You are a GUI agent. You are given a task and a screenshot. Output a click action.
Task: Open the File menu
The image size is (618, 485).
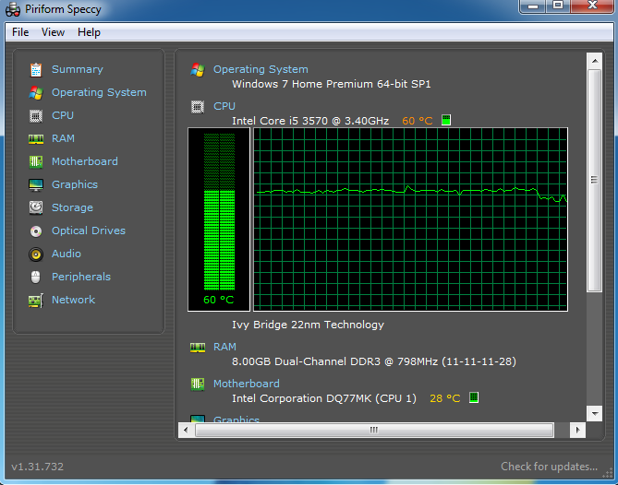click(x=20, y=32)
